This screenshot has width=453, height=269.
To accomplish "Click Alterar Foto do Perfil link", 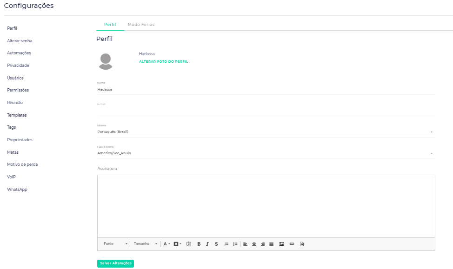I will 163,62.
